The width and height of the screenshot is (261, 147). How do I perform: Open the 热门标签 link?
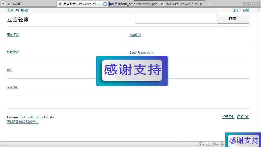coord(22,10)
